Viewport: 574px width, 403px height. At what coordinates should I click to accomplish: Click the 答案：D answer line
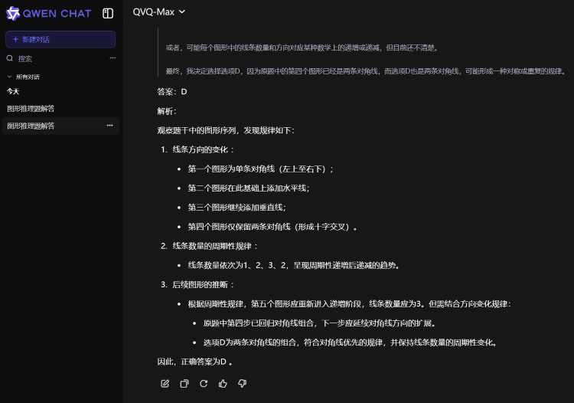[x=172, y=92]
